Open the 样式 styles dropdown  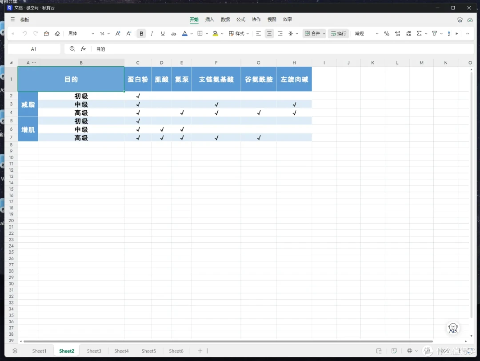[x=239, y=33]
